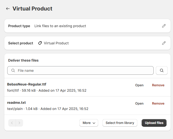
Task: Open readme.txt file
Action: pos(139,104)
